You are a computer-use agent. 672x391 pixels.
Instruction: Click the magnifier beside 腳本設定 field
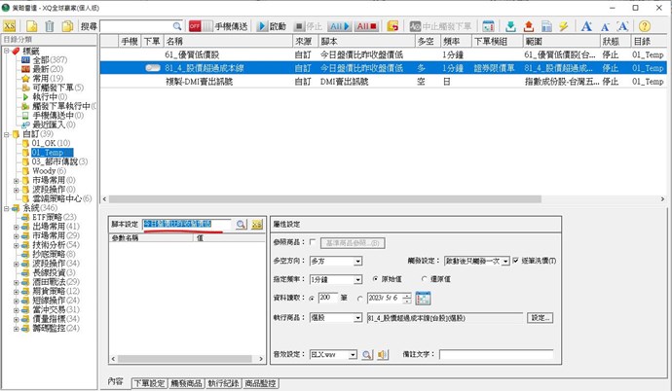241,225
